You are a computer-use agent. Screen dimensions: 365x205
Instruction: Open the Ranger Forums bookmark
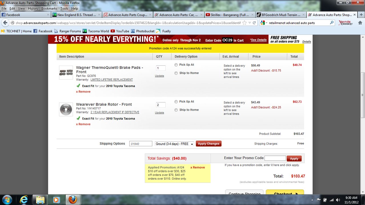coord(68,31)
